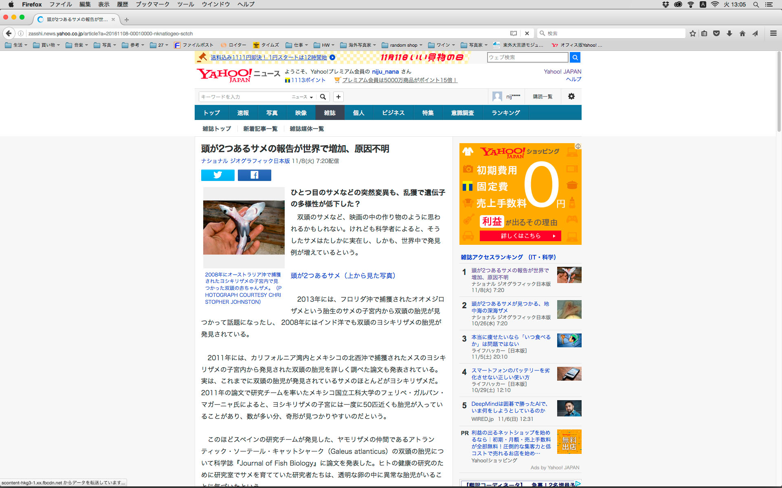This screenshot has width=782, height=488.
Task: Expand the 生活 bookmarks folder
Action: [x=16, y=45]
